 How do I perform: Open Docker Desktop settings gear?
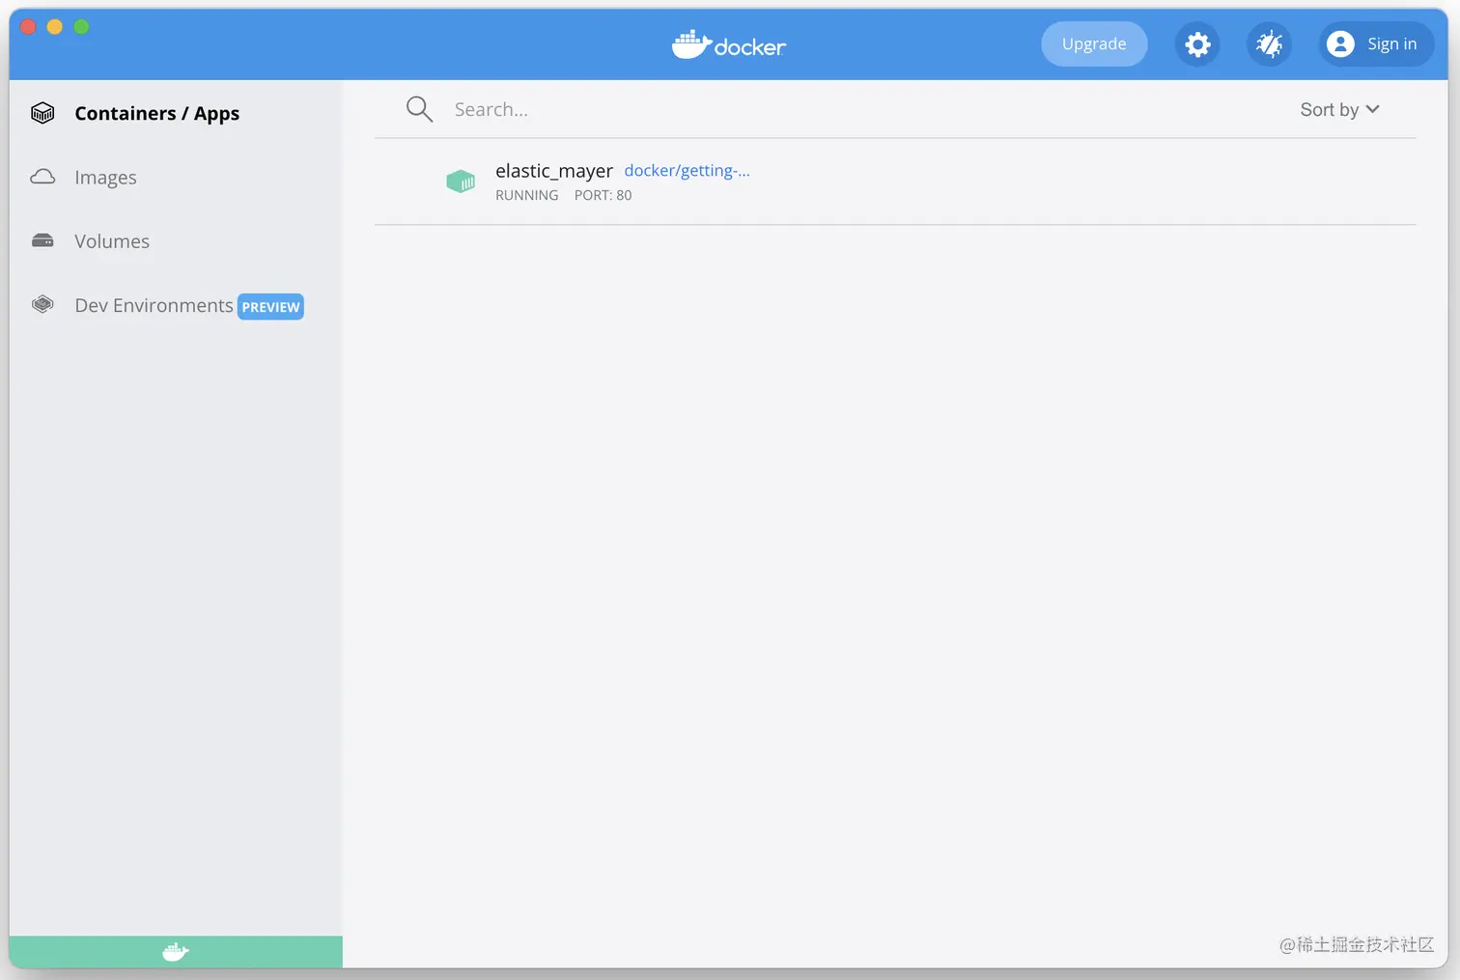[1197, 43]
